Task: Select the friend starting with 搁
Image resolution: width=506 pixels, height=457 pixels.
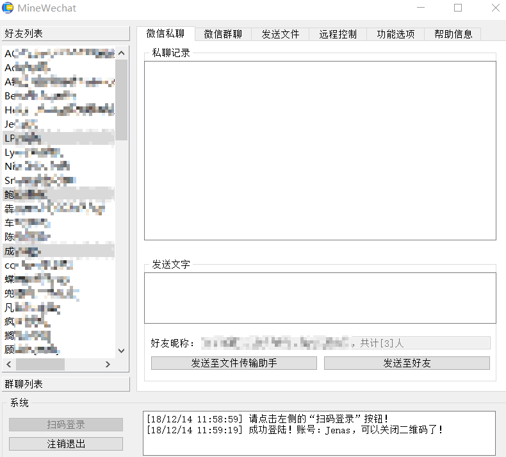Action: 59,336
